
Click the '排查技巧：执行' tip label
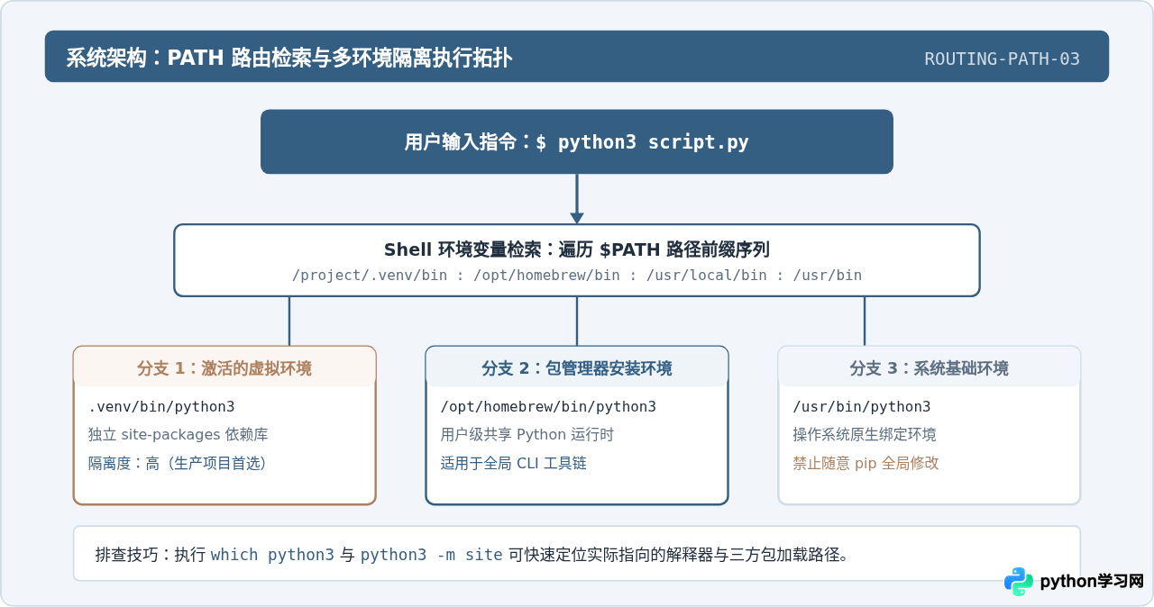151,555
